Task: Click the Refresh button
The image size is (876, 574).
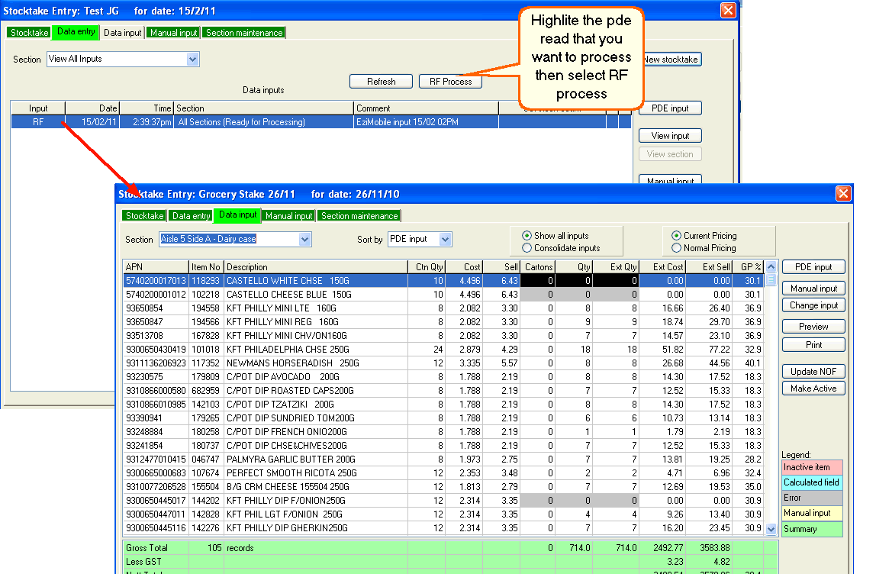Action: tap(381, 82)
